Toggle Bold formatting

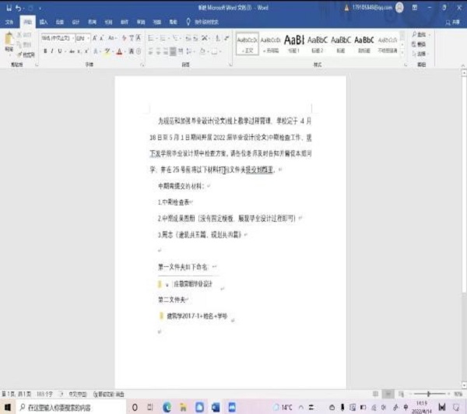coord(46,52)
